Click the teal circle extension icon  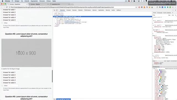point(165,7)
